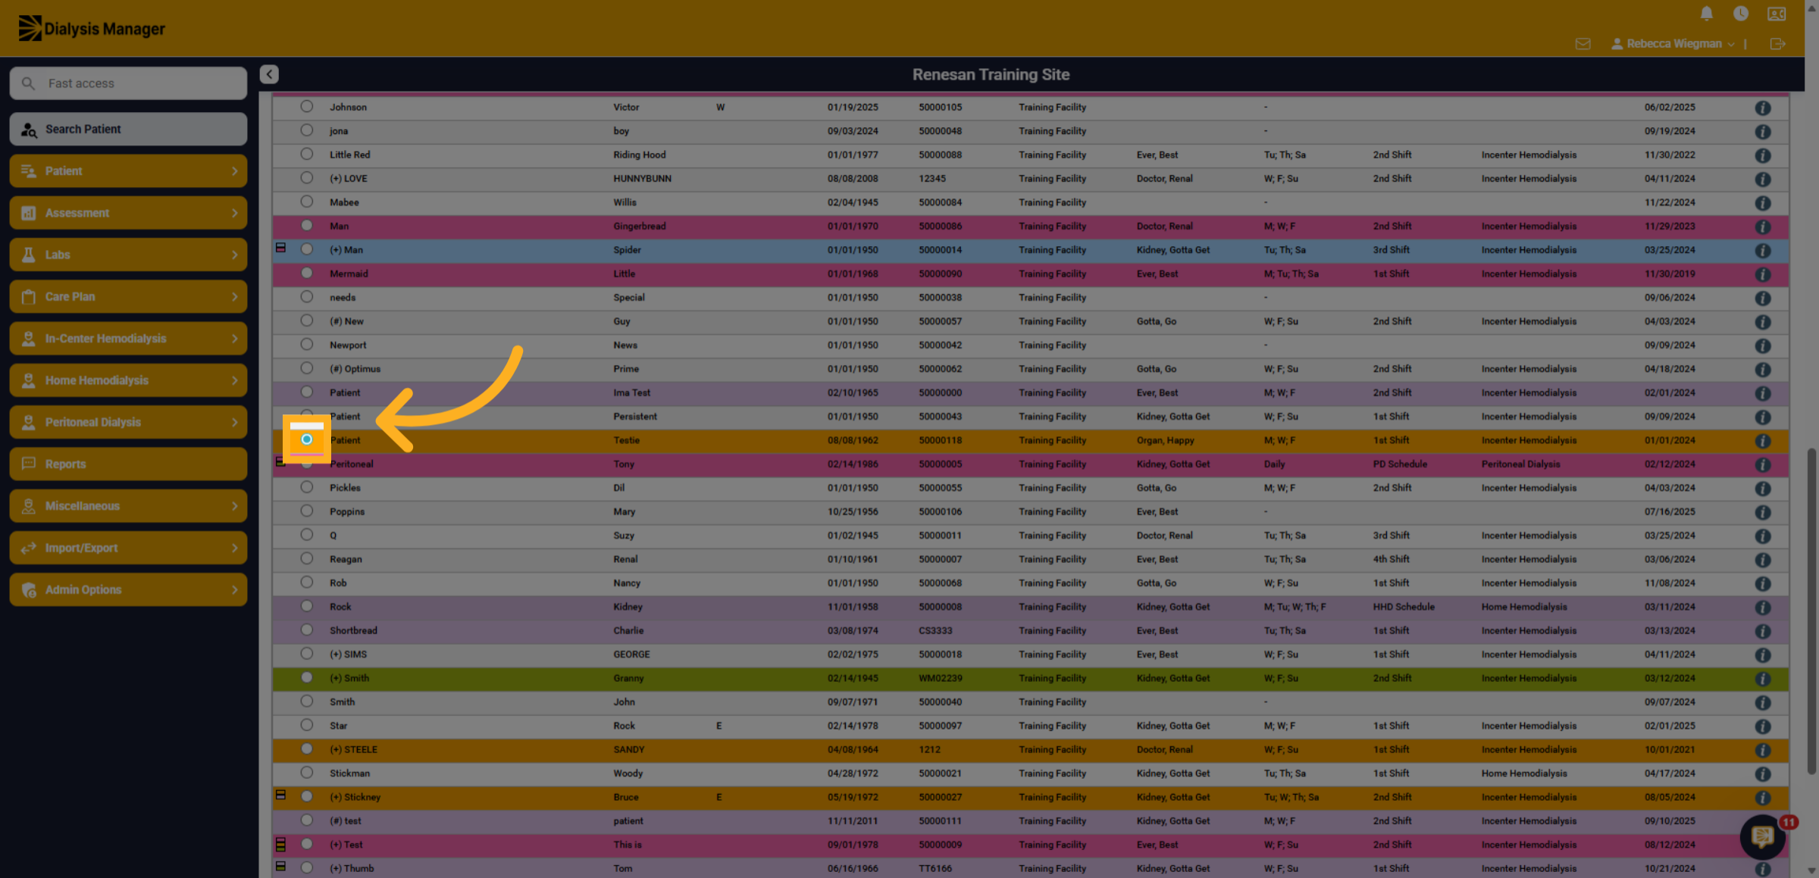The image size is (1819, 878).
Task: Click the patient list vertical scrollbar
Action: click(1811, 611)
